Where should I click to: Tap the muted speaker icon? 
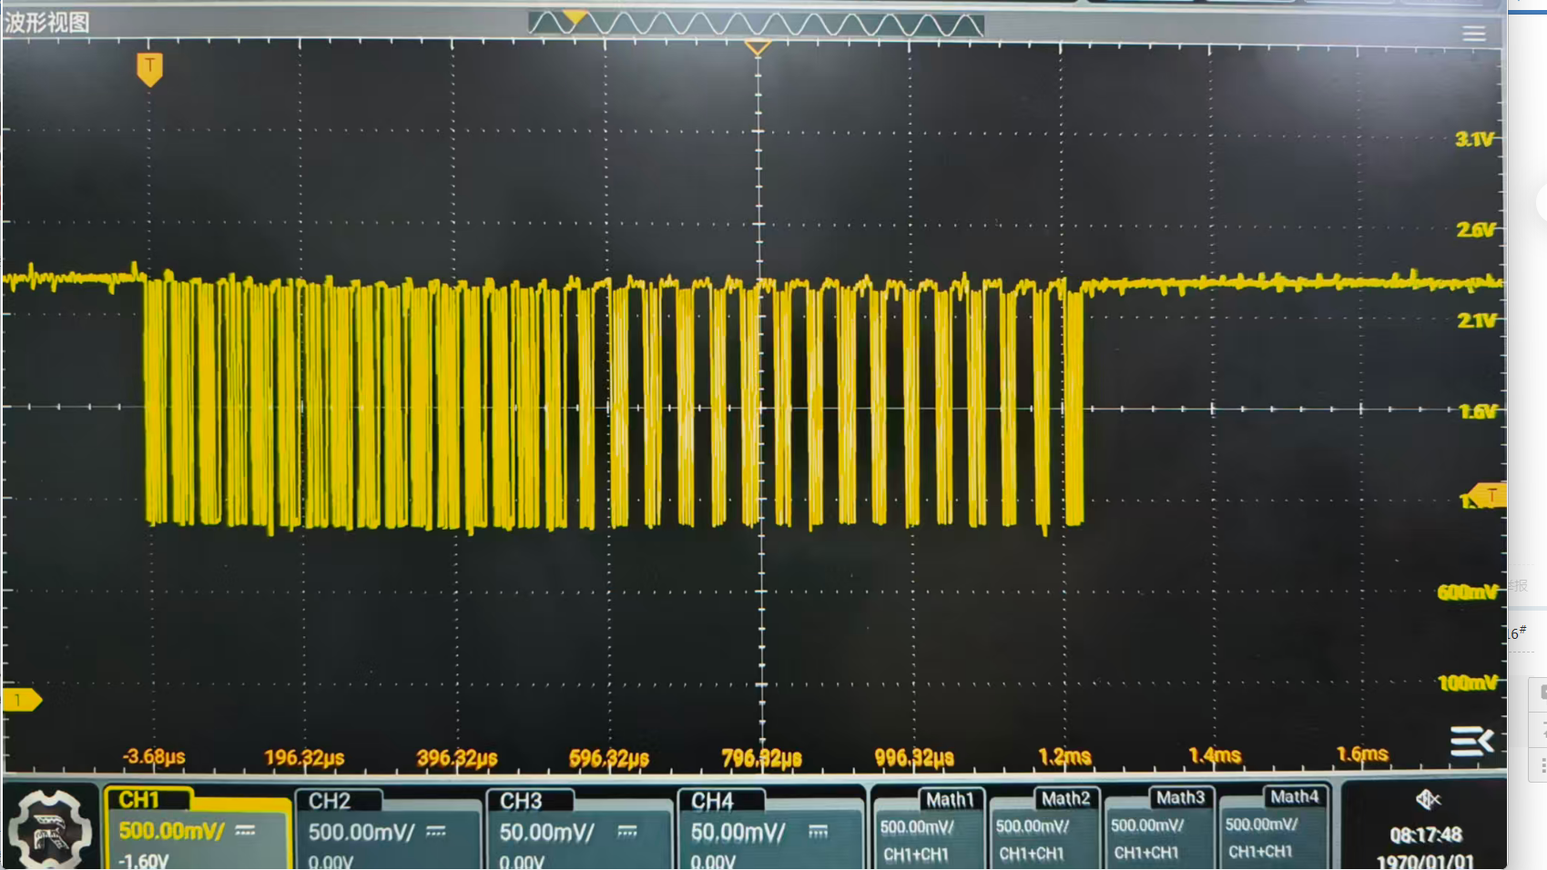1428,799
